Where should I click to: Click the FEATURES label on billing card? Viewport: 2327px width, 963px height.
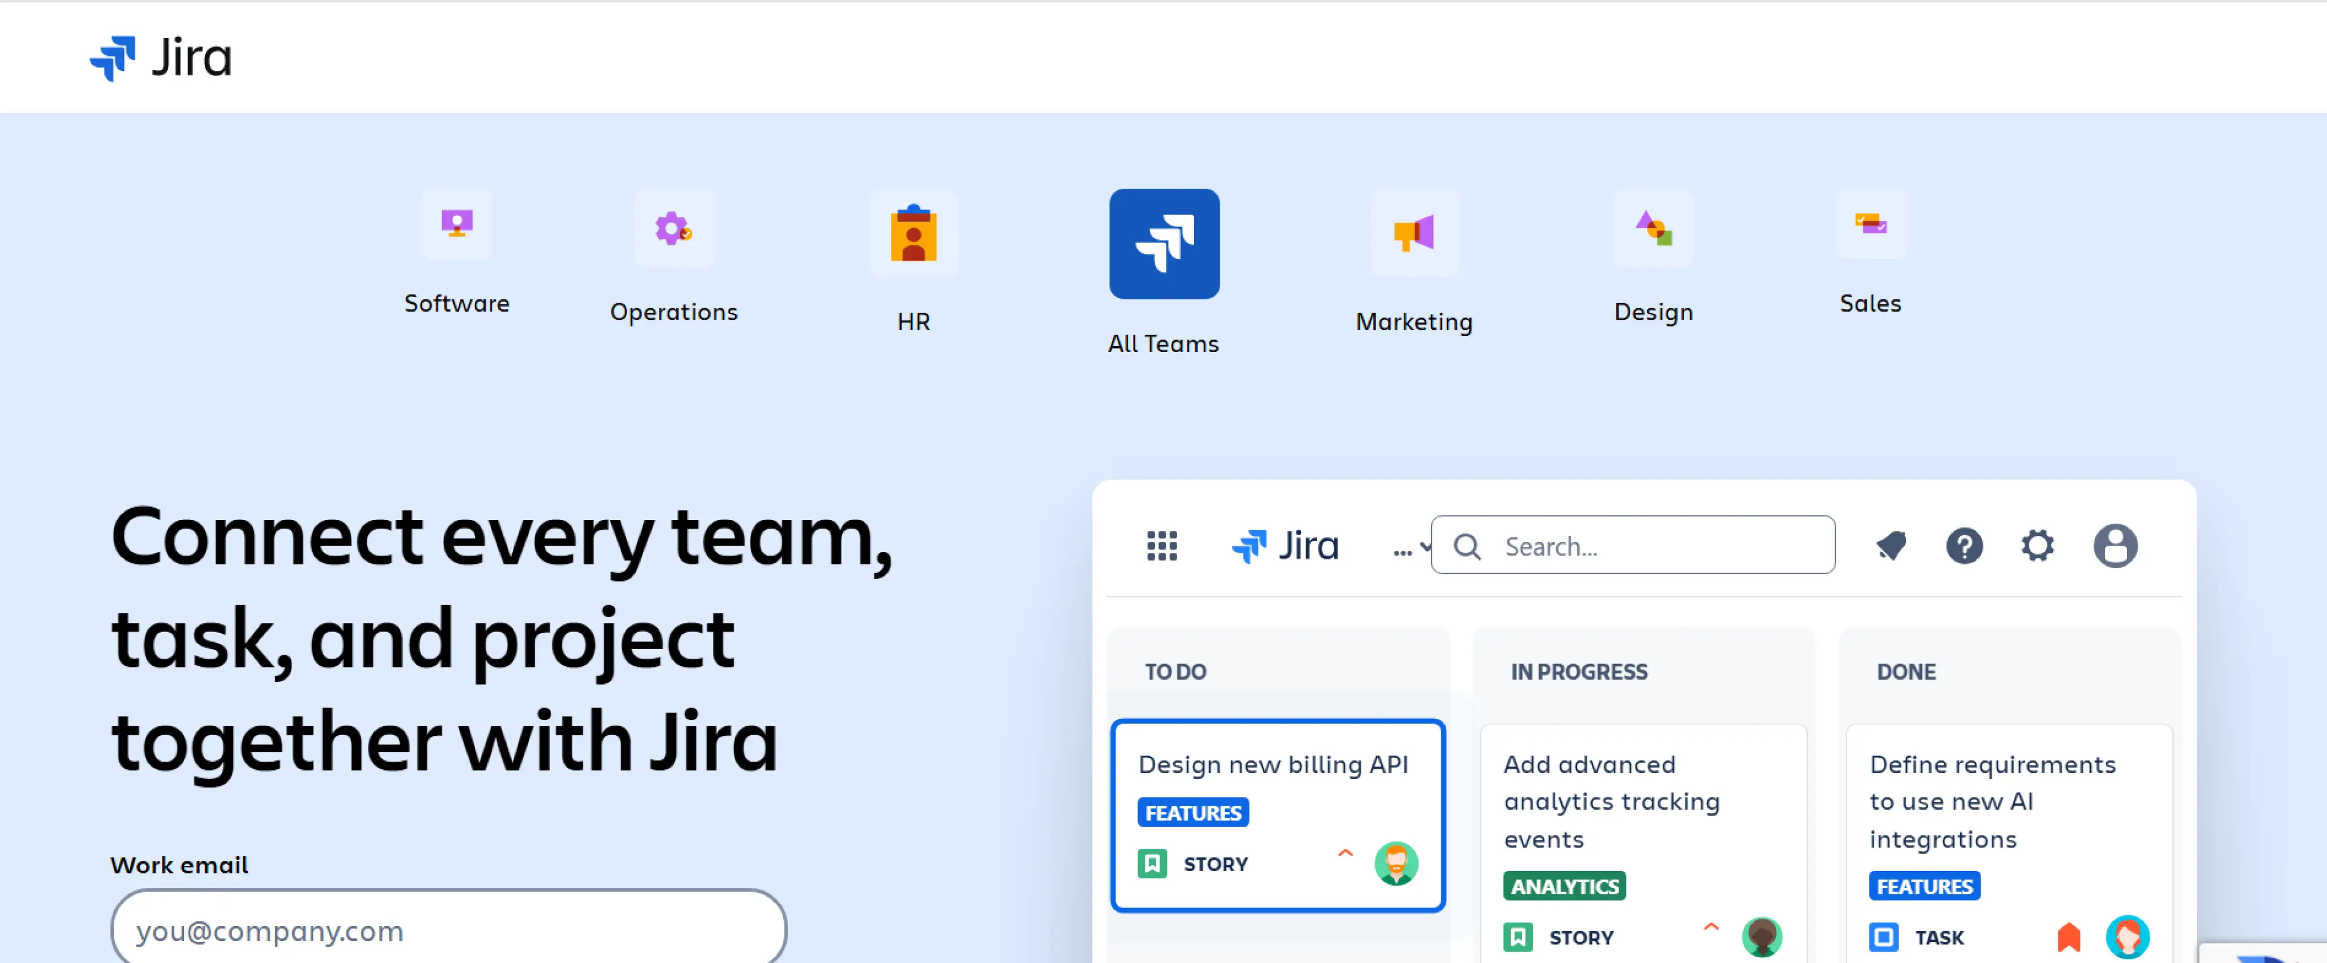[x=1192, y=811]
